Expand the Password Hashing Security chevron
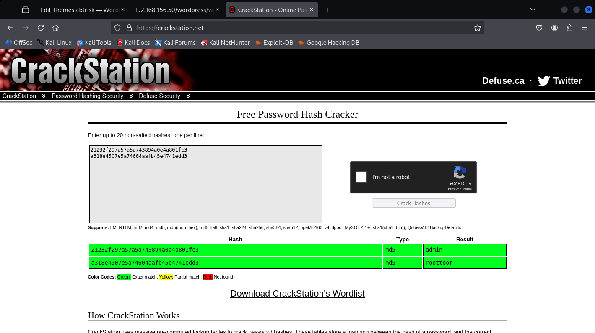Screen dimensions: 595x333 (x=131, y=96)
